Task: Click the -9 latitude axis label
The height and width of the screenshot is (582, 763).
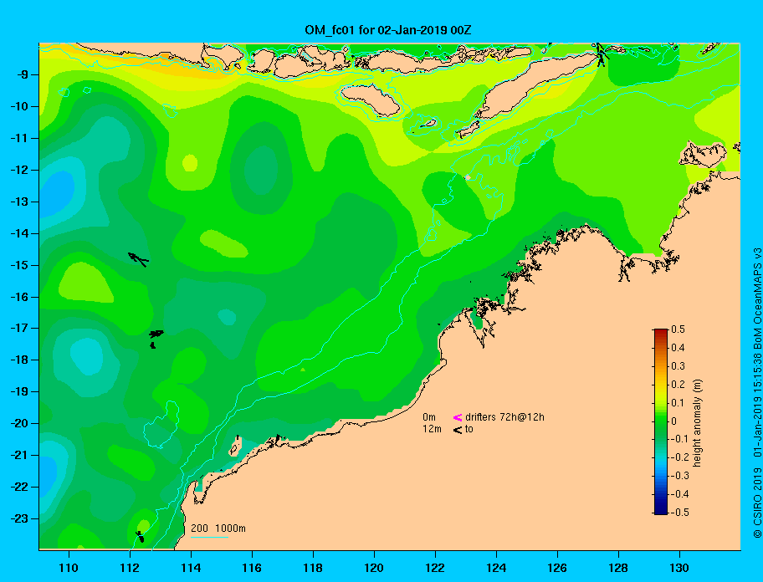Action: point(22,75)
